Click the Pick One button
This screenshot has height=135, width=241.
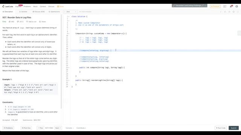point(26,128)
